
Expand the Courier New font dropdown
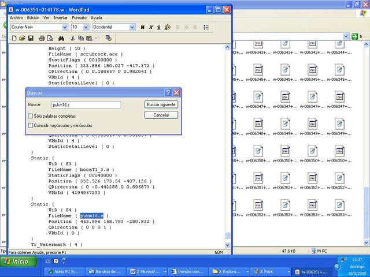[64, 27]
